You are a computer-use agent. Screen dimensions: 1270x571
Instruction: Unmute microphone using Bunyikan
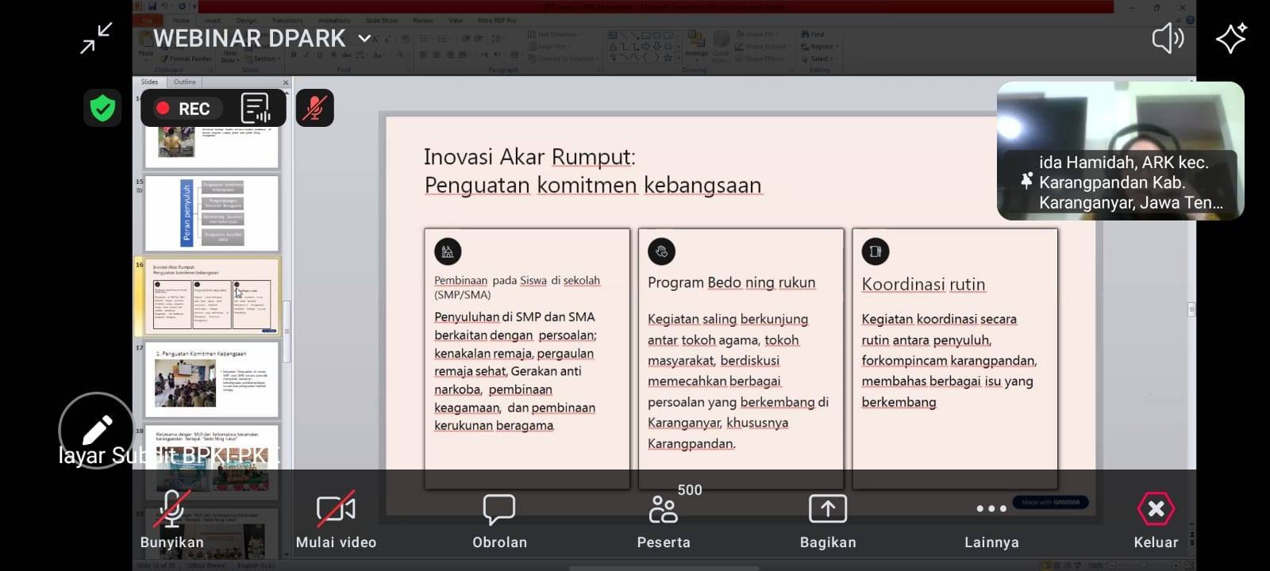point(172,520)
